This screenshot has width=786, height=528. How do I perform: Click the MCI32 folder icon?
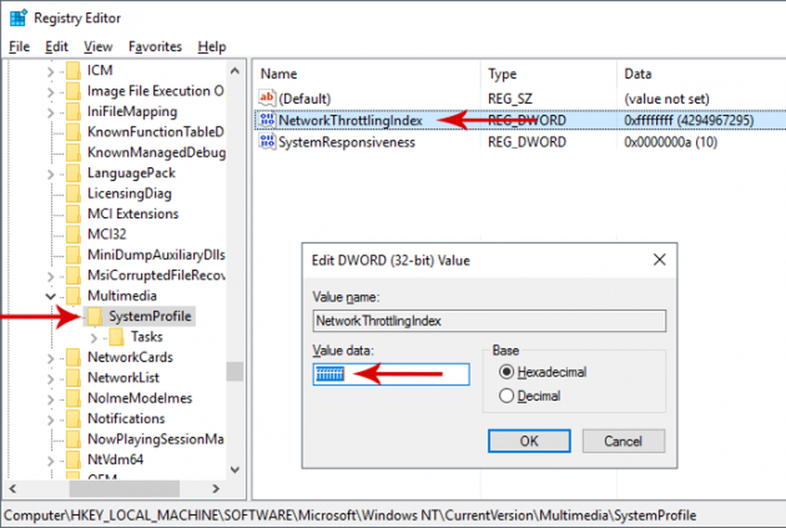(74, 234)
